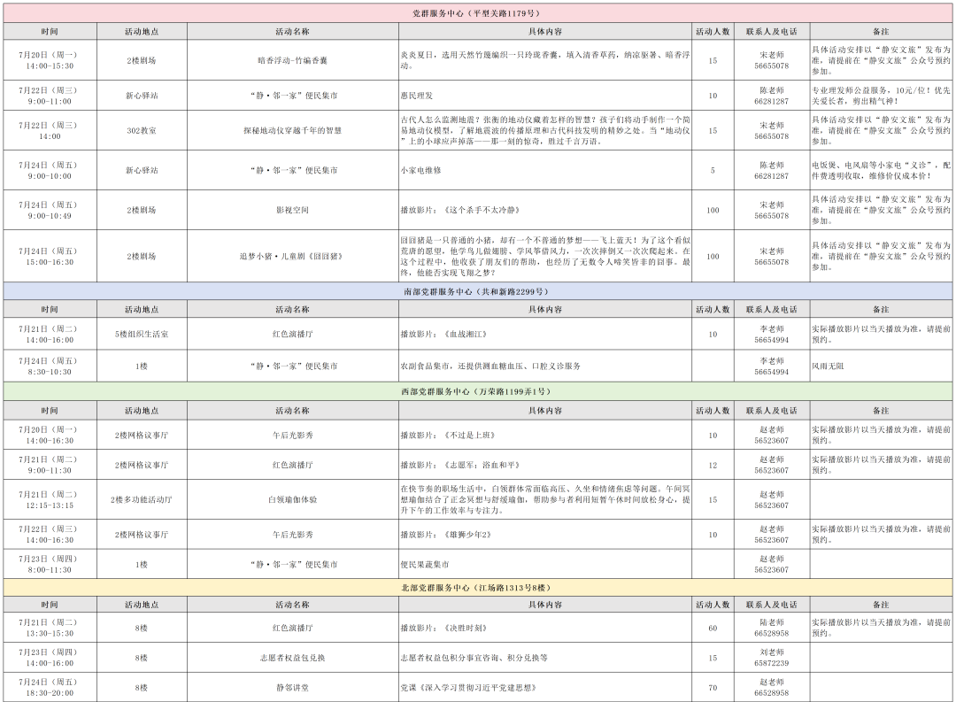Select the 志愿者权益包兑换 activity name
This screenshot has height=702, width=956.
293,658
